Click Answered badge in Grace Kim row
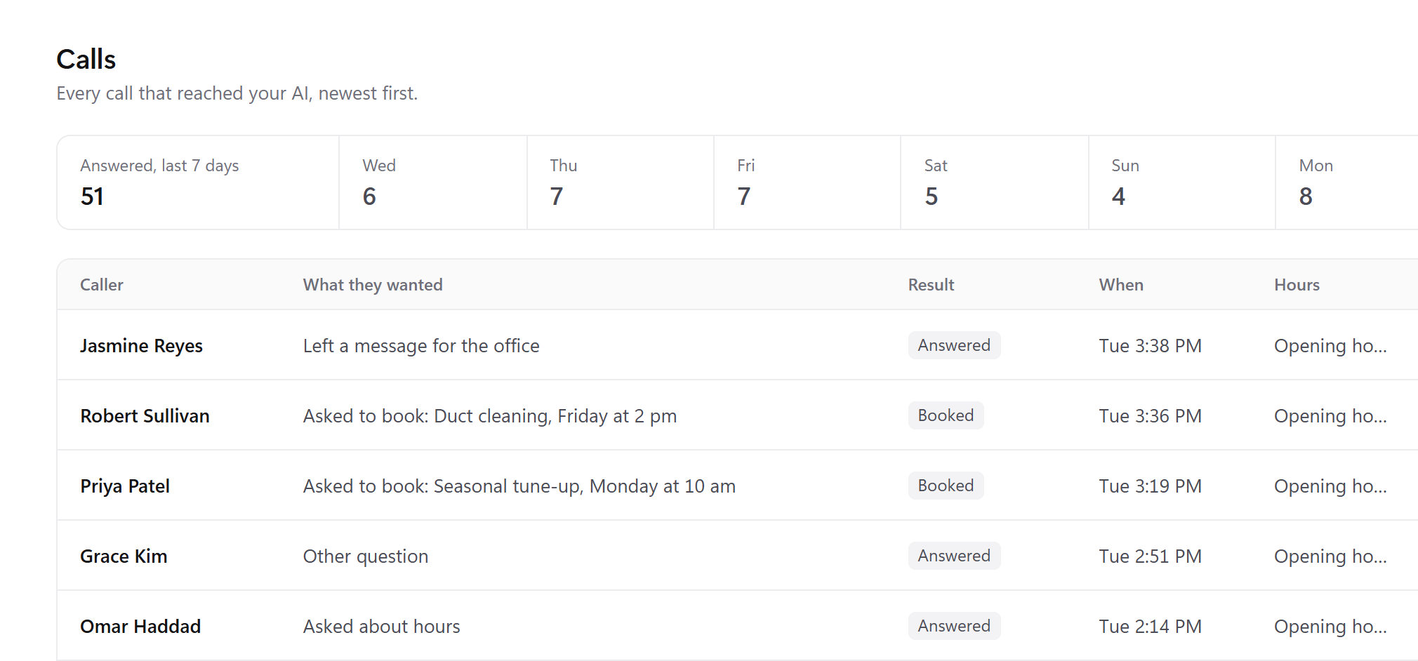The image size is (1418, 661). click(x=954, y=556)
